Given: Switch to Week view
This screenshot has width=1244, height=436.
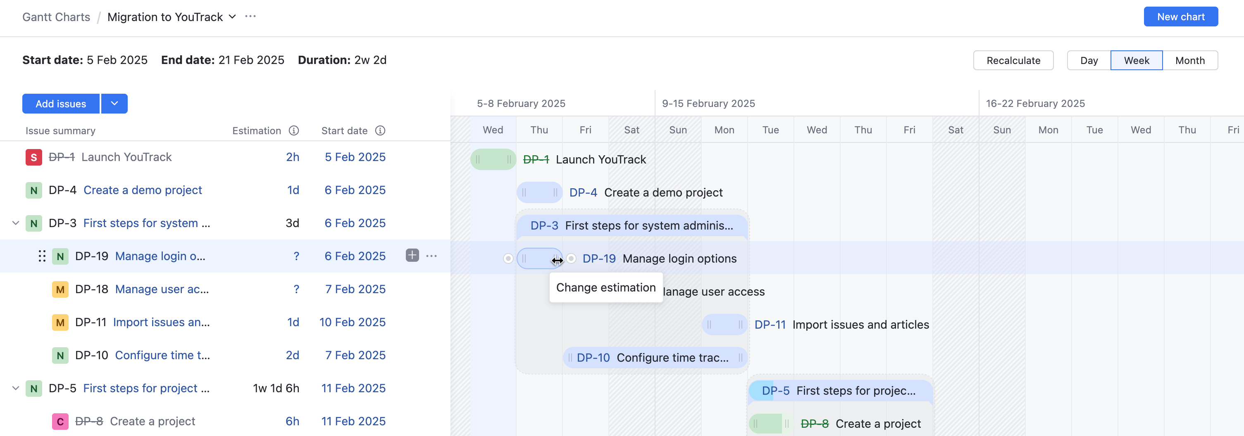Looking at the screenshot, I should click(1136, 60).
